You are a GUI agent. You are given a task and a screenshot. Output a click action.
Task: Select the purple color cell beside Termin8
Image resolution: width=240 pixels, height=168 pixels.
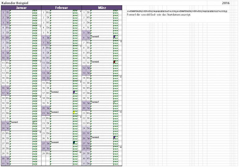[114, 138]
